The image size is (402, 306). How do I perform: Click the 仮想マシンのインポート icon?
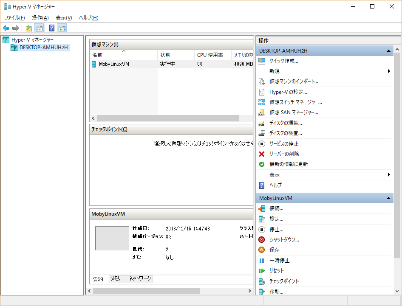[261, 81]
